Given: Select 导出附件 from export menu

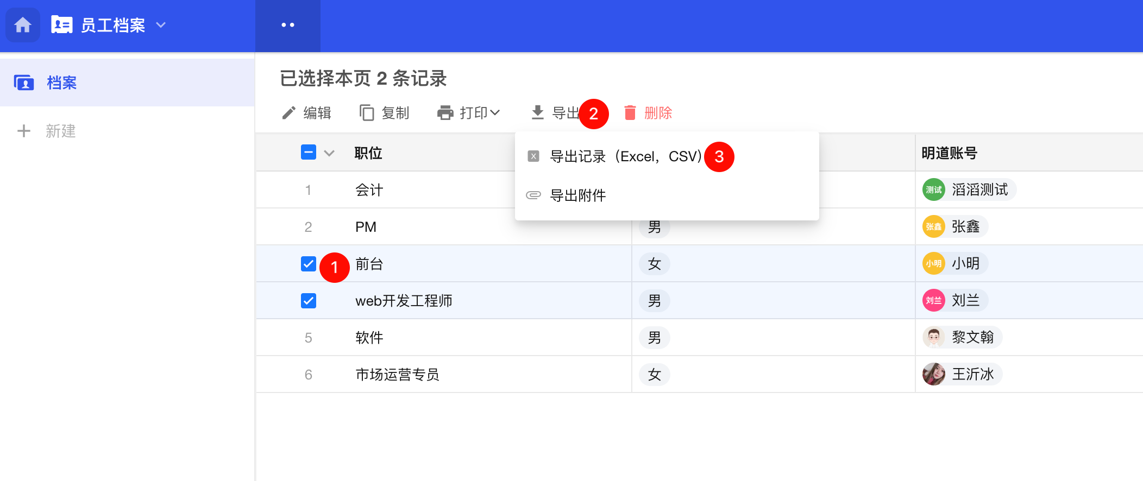Looking at the screenshot, I should point(578,195).
